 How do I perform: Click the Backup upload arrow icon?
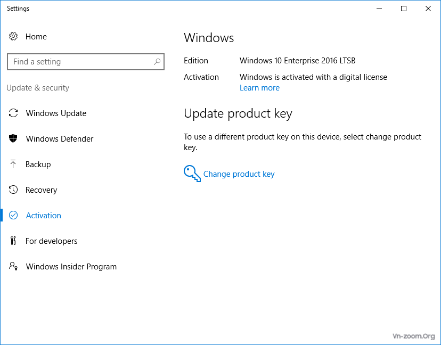[13, 164]
